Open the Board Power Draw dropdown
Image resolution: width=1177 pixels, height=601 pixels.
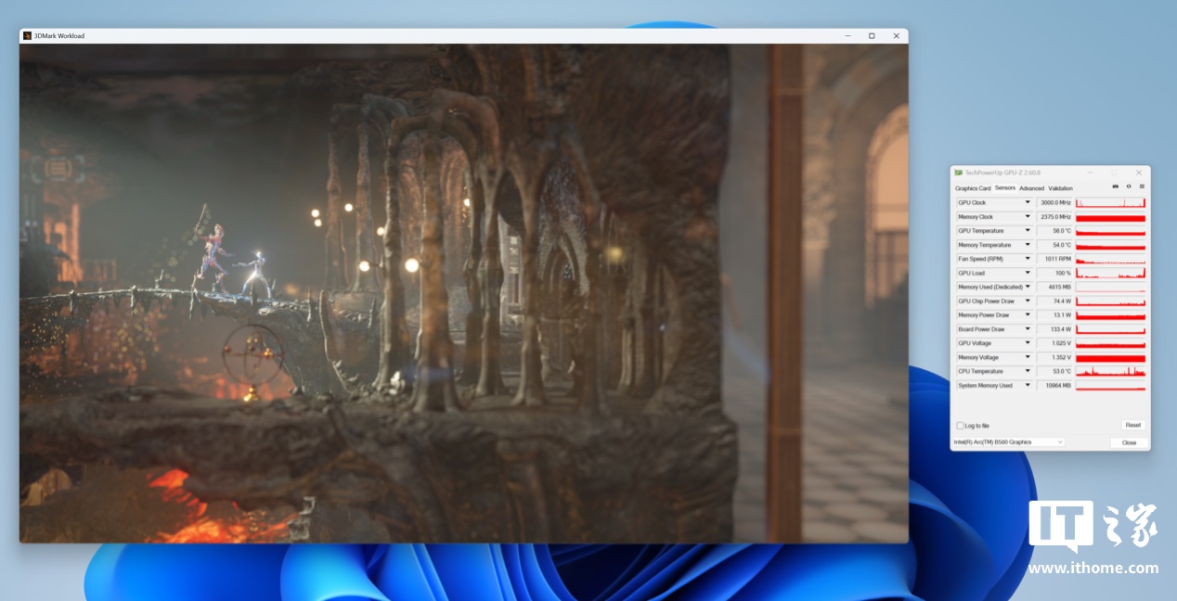[x=1028, y=329]
